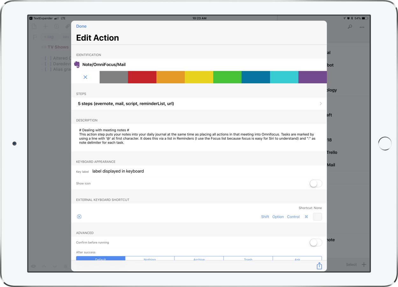
Task: Tap the Trello action in the background list
Action: click(x=332, y=152)
